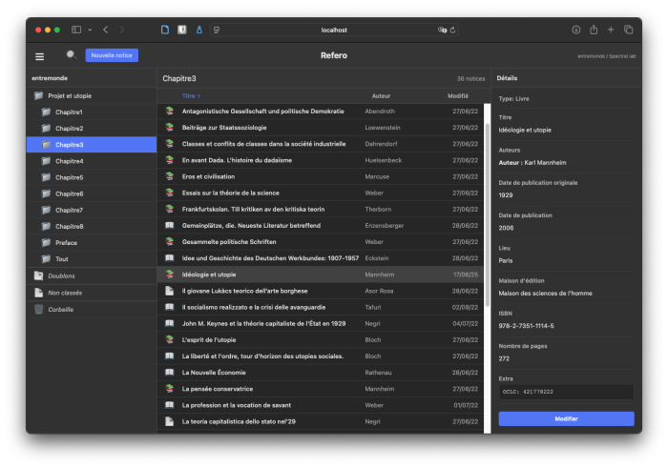Open the Corbeille trash icon
Image resolution: width=668 pixels, height=468 pixels.
[x=38, y=309]
